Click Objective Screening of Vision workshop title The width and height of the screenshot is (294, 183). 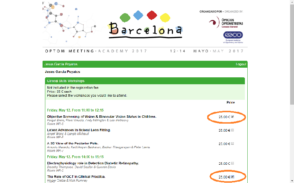pyautogui.click(x=102, y=117)
